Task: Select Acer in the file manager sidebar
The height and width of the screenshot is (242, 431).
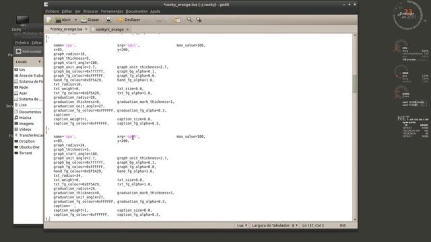Action: [21, 93]
